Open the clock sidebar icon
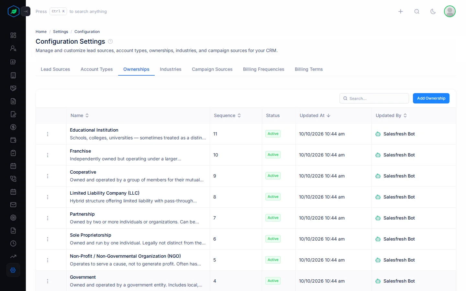 pyautogui.click(x=13, y=243)
